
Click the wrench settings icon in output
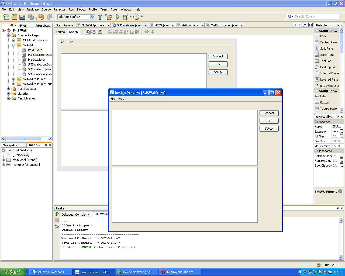click(x=57, y=226)
